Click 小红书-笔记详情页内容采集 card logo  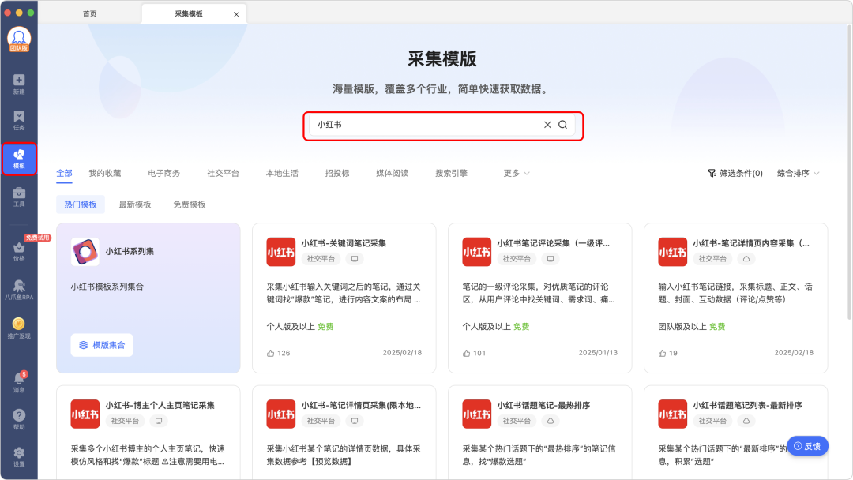coord(672,252)
